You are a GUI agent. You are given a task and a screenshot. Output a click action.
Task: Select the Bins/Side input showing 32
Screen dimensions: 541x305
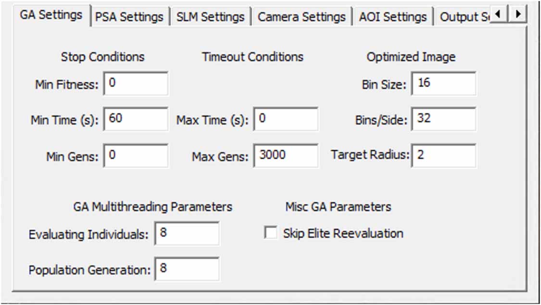click(x=443, y=119)
